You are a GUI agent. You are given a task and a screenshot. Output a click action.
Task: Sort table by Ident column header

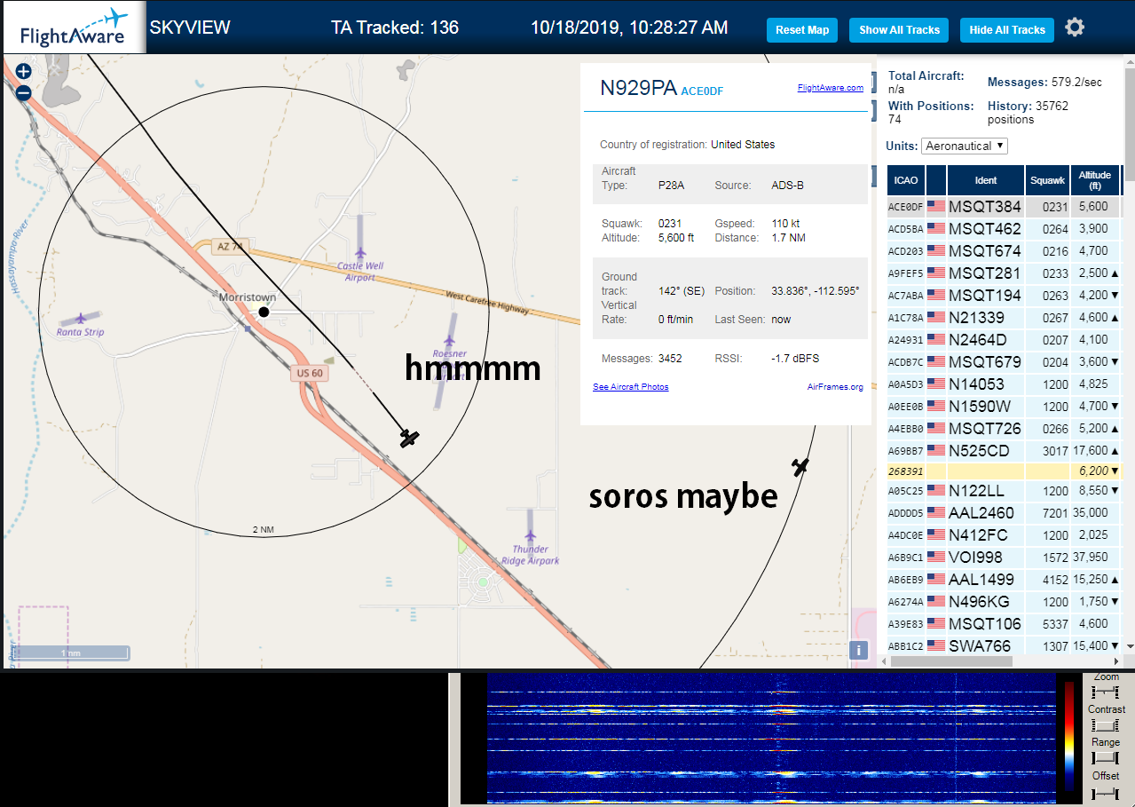(986, 180)
